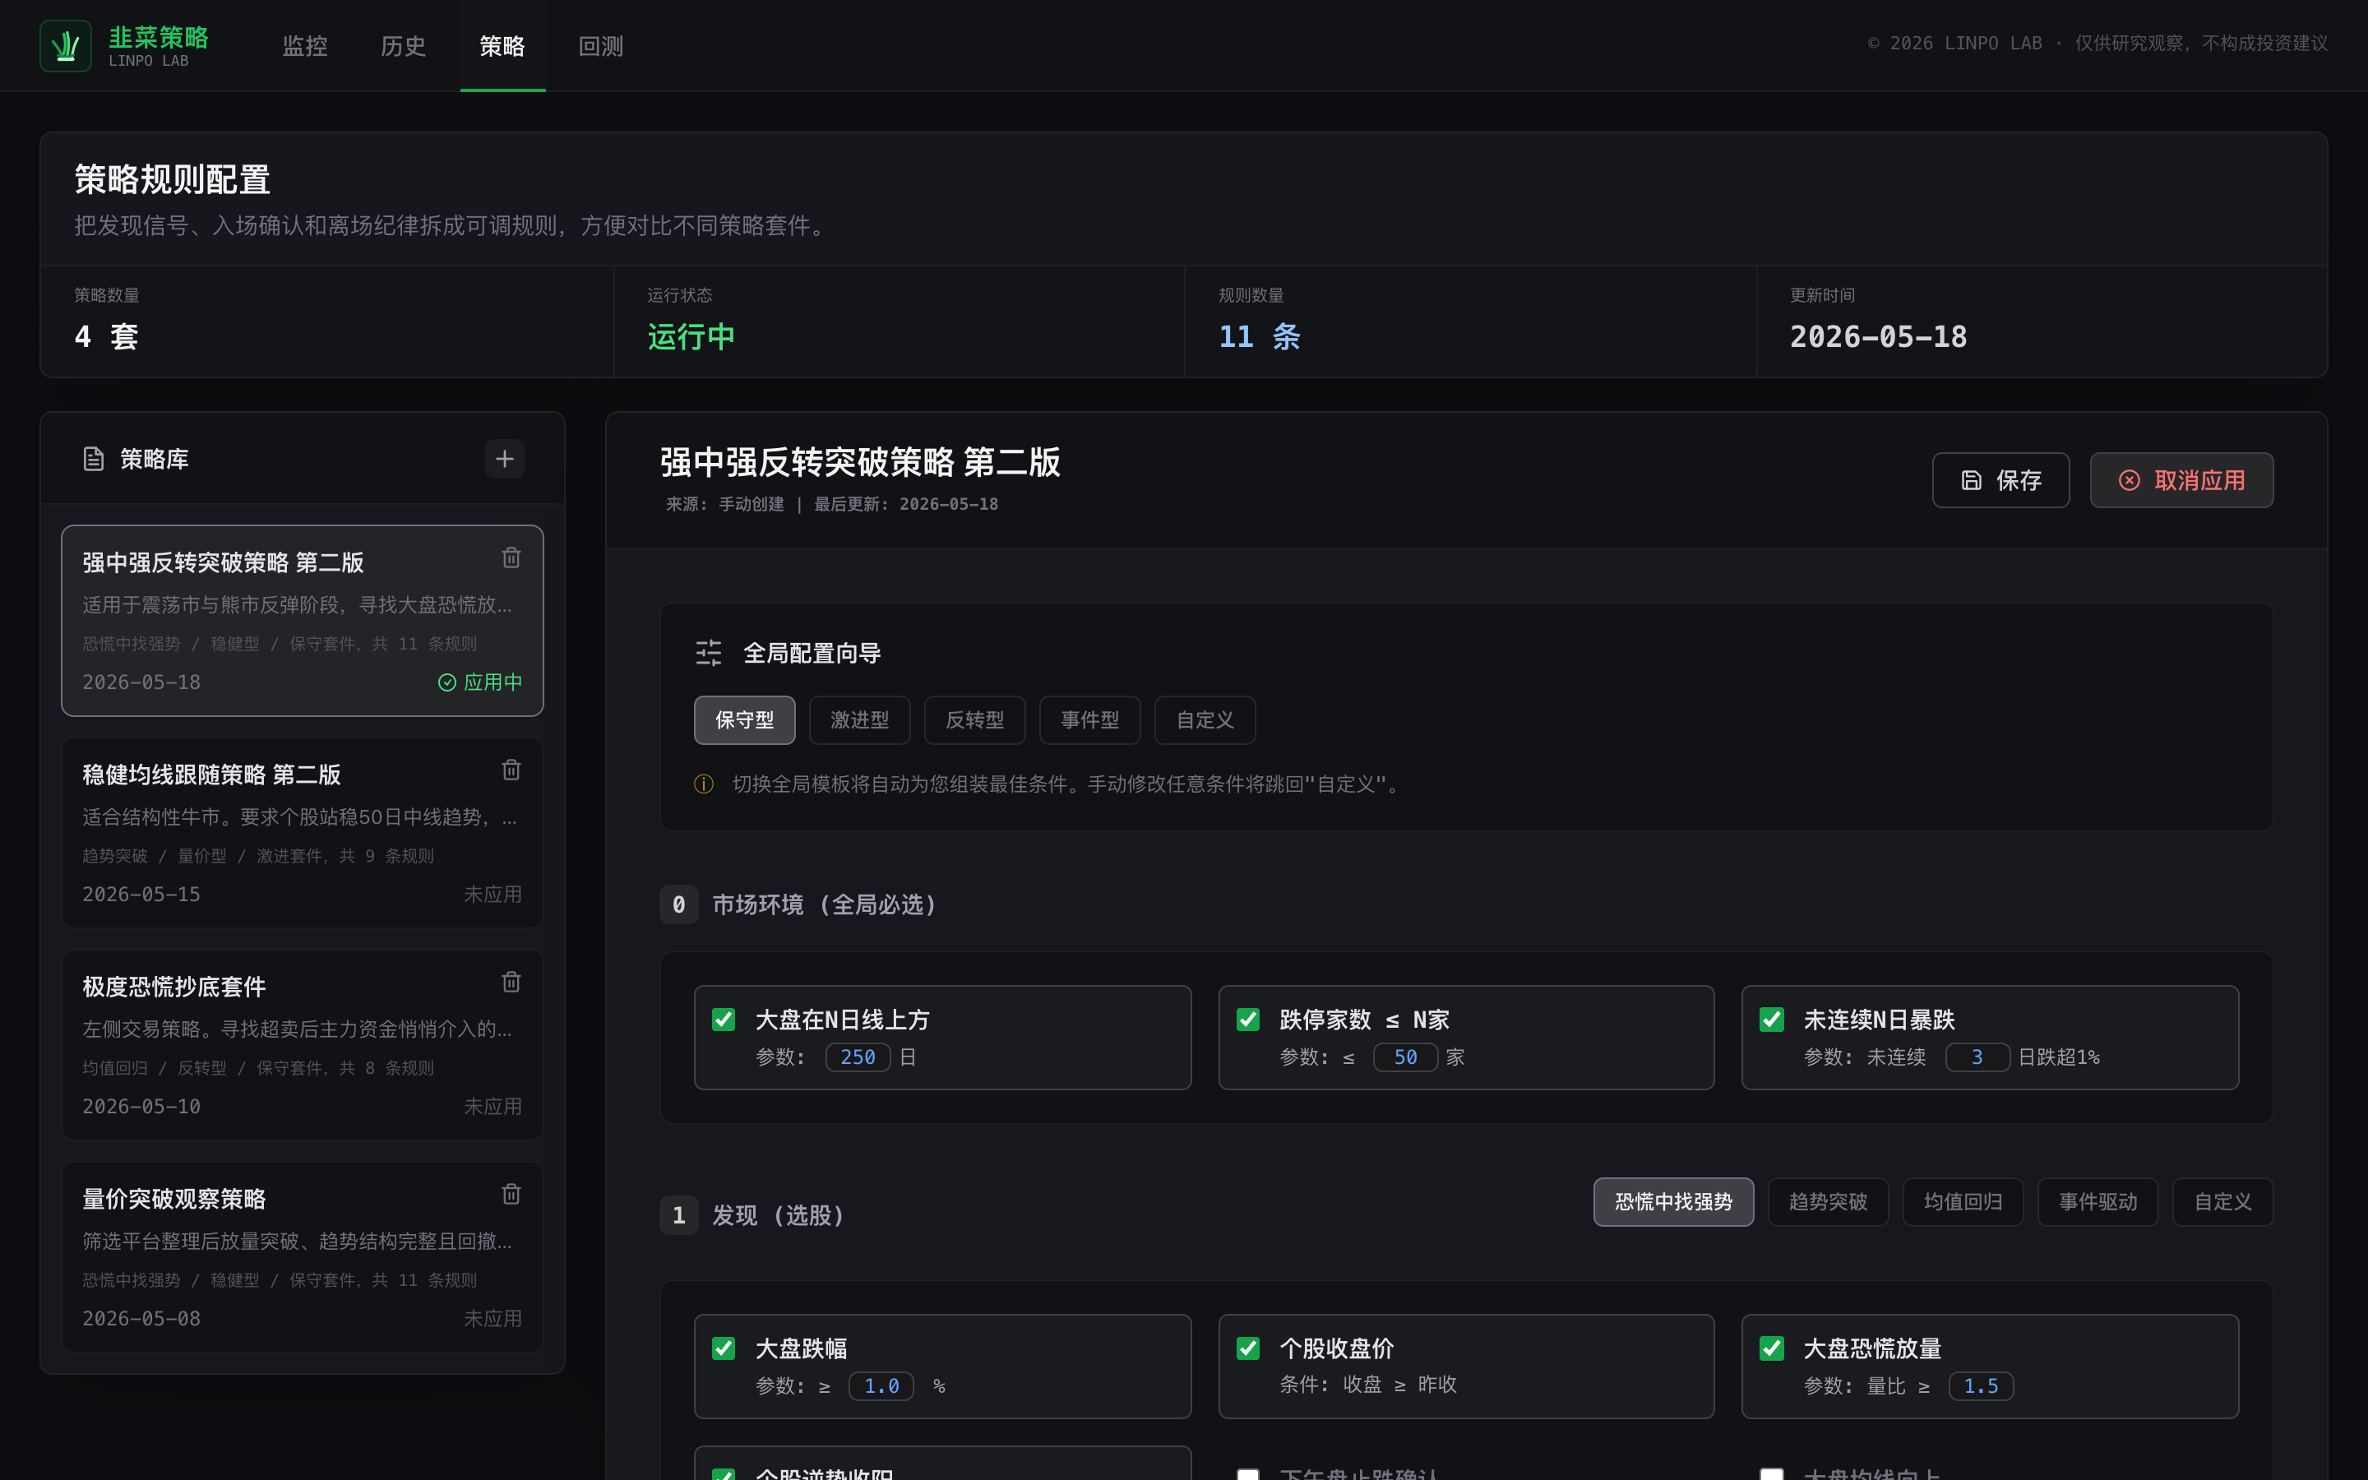This screenshot has height=1480, width=2368.
Task: Click the 取消应用 button
Action: click(x=2182, y=481)
